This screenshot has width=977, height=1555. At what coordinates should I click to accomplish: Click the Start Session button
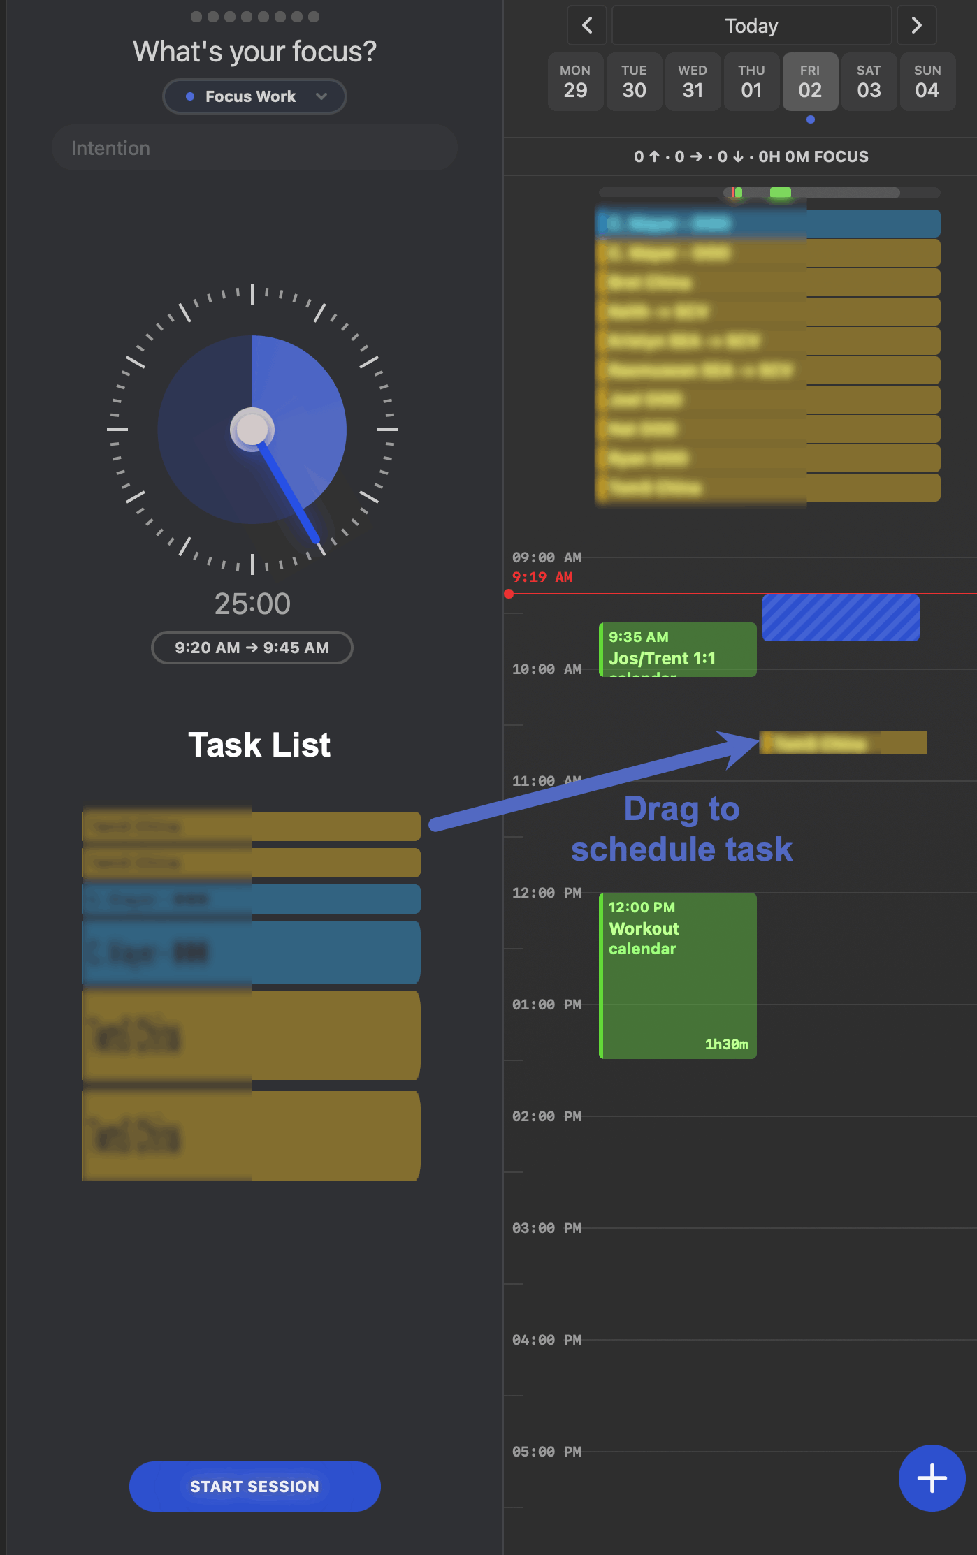tap(254, 1486)
